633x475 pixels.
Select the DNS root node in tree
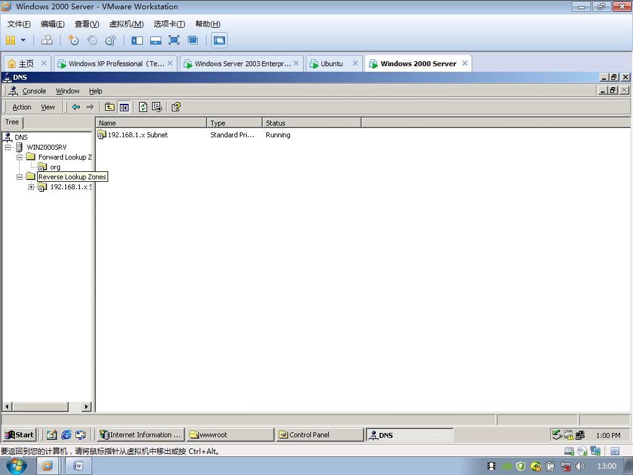click(21, 137)
